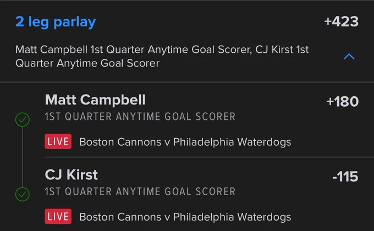
Task: Open CJ Kirst player name
Action: click(71, 175)
